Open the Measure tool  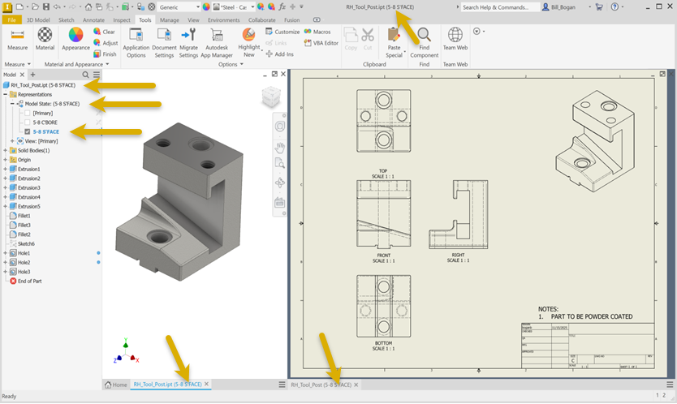click(x=17, y=39)
